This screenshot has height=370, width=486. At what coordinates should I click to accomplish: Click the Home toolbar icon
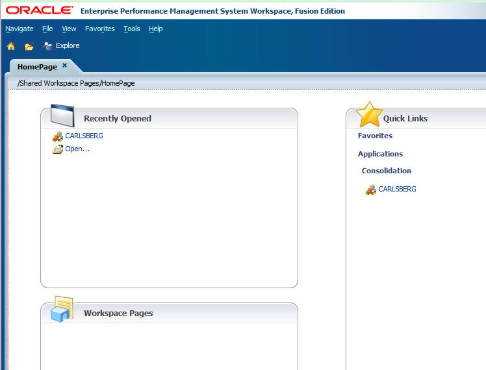click(11, 46)
